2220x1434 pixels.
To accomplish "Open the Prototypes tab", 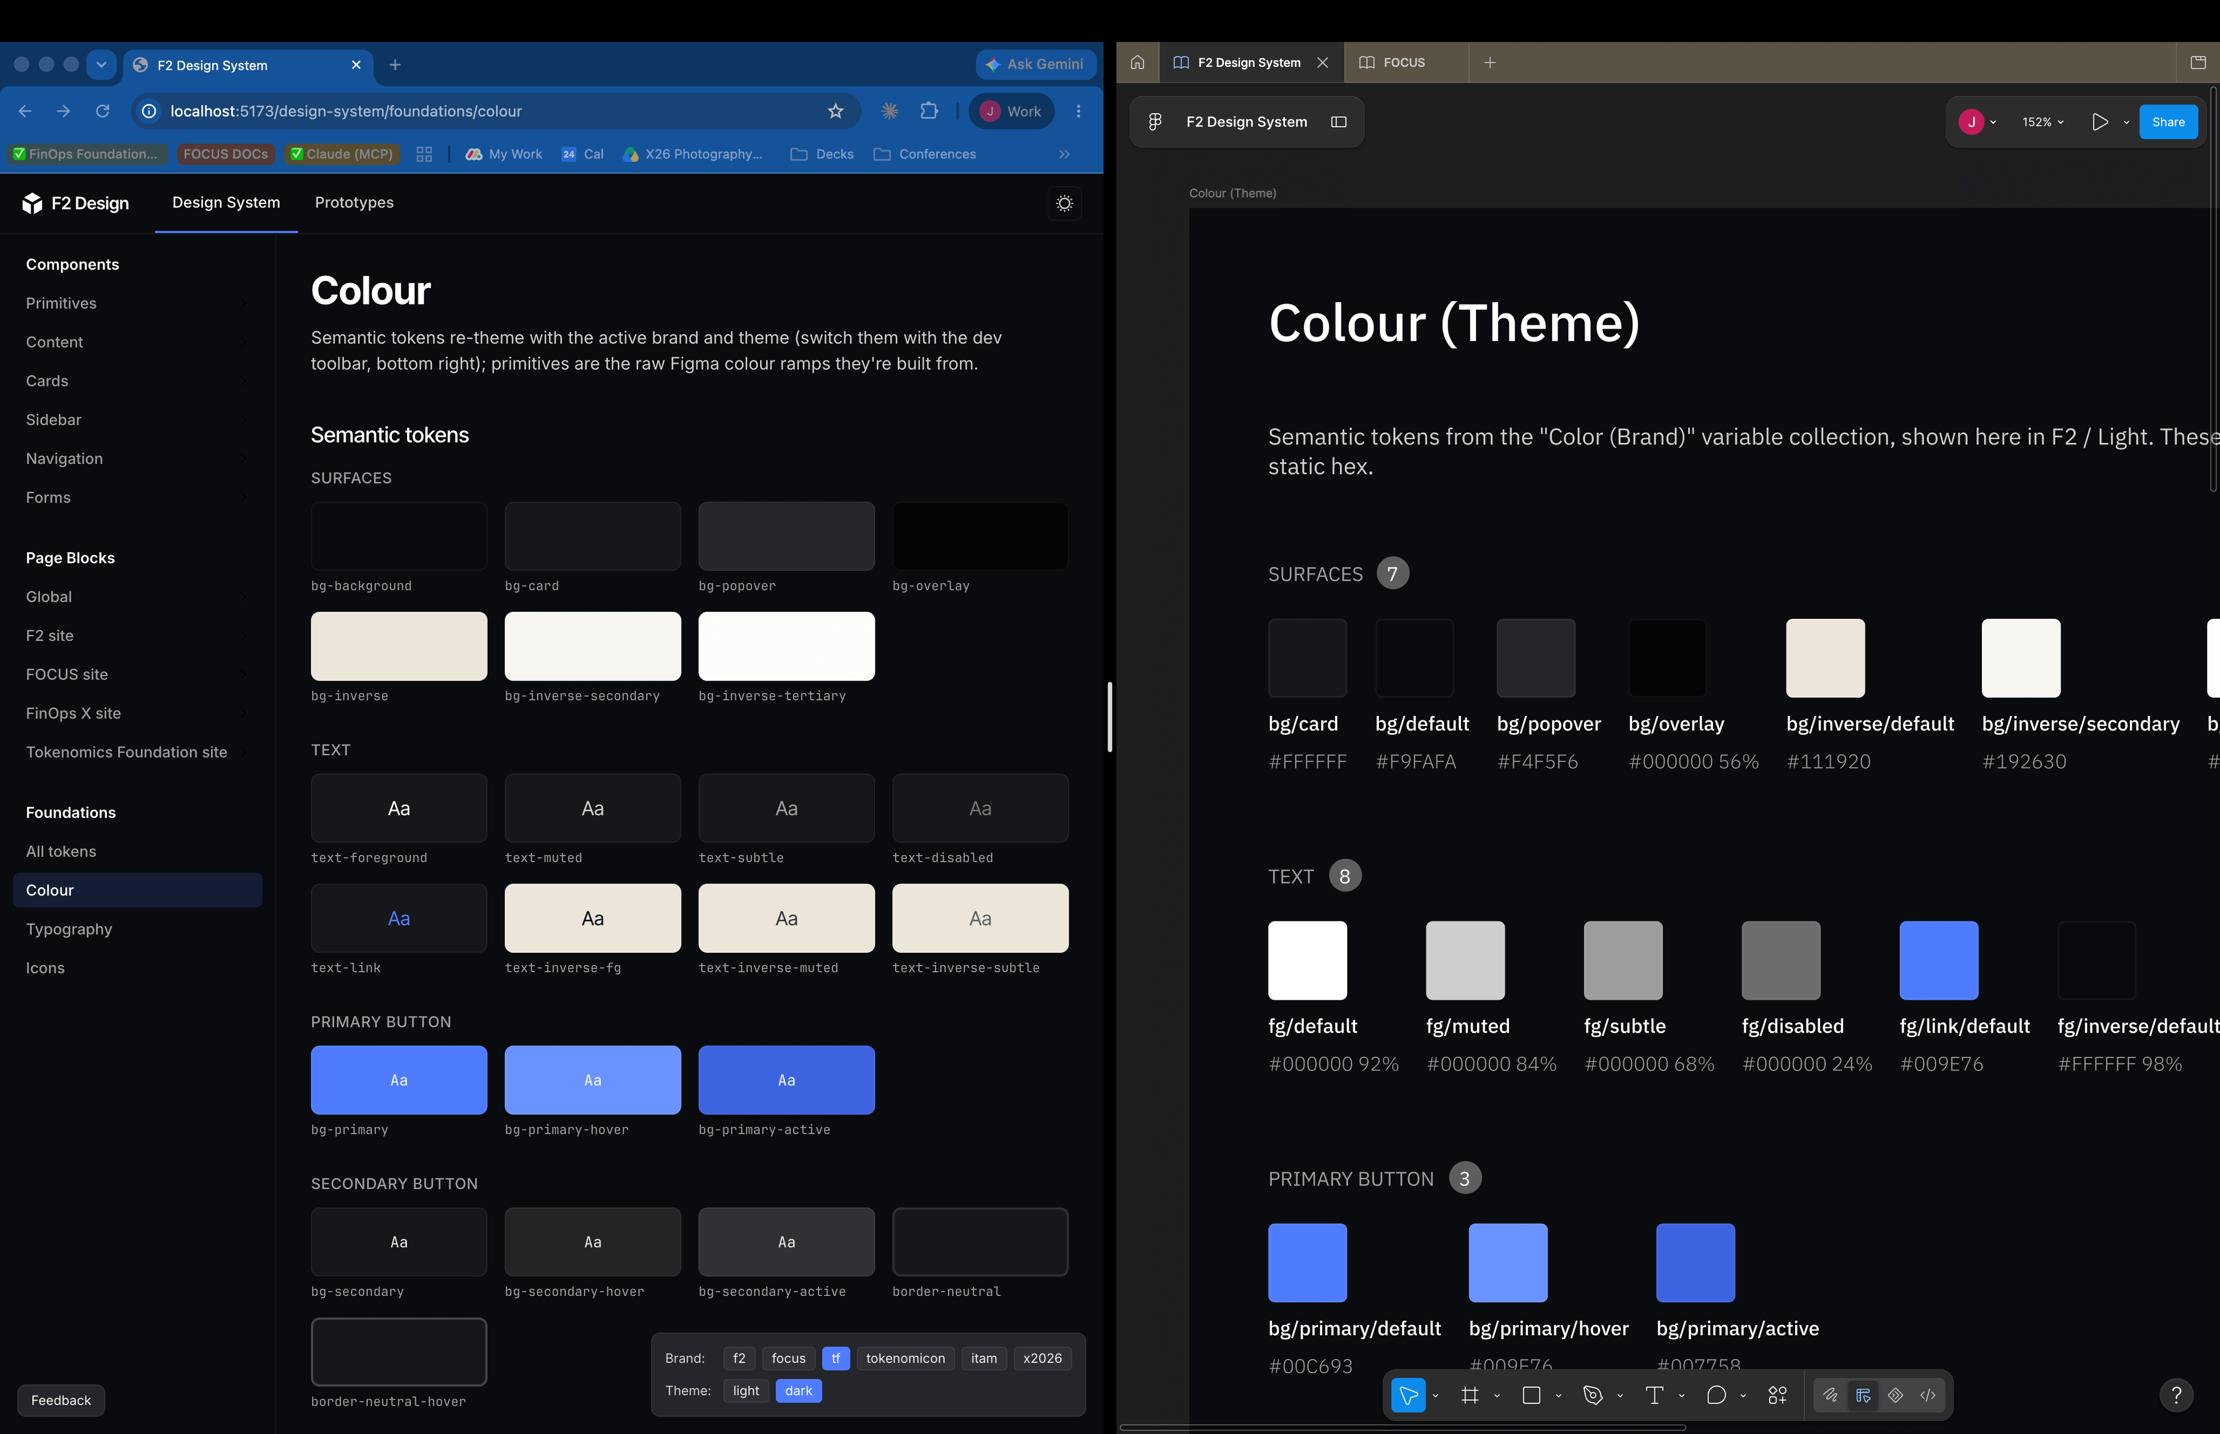I will point(354,203).
